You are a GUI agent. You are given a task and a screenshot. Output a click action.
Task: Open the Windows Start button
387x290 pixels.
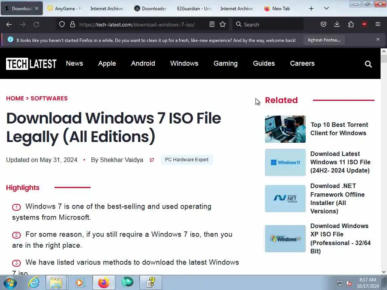coord(10,282)
